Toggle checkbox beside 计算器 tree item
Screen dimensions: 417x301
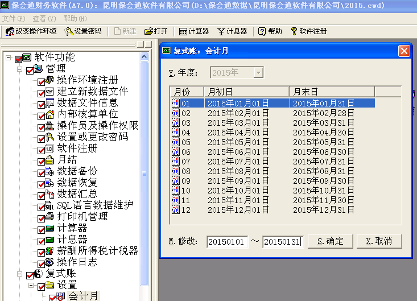point(41,230)
